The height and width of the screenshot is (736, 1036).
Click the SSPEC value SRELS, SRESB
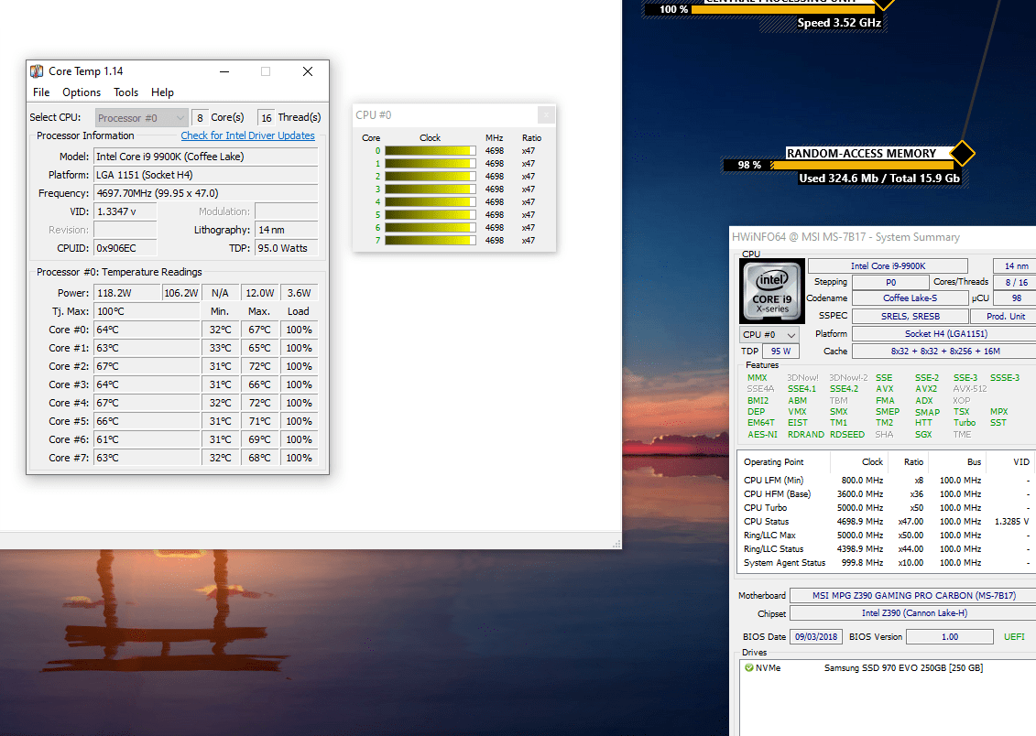pyautogui.click(x=910, y=316)
